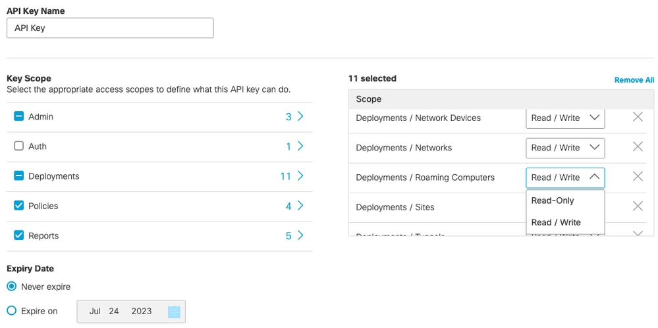
Task: Click the Auth scope count 1
Action: 288,147
